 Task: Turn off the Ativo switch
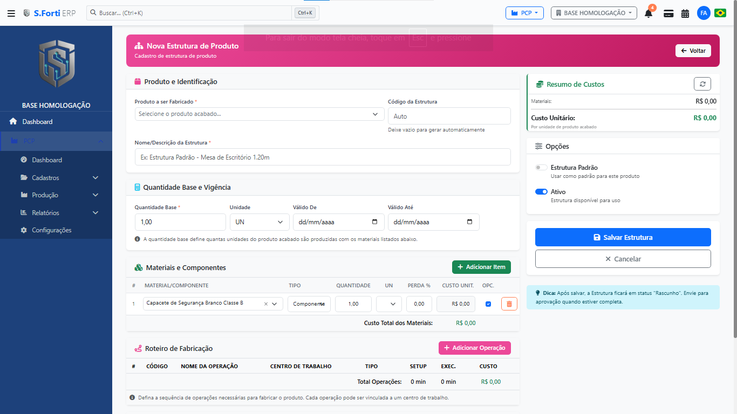pos(541,192)
